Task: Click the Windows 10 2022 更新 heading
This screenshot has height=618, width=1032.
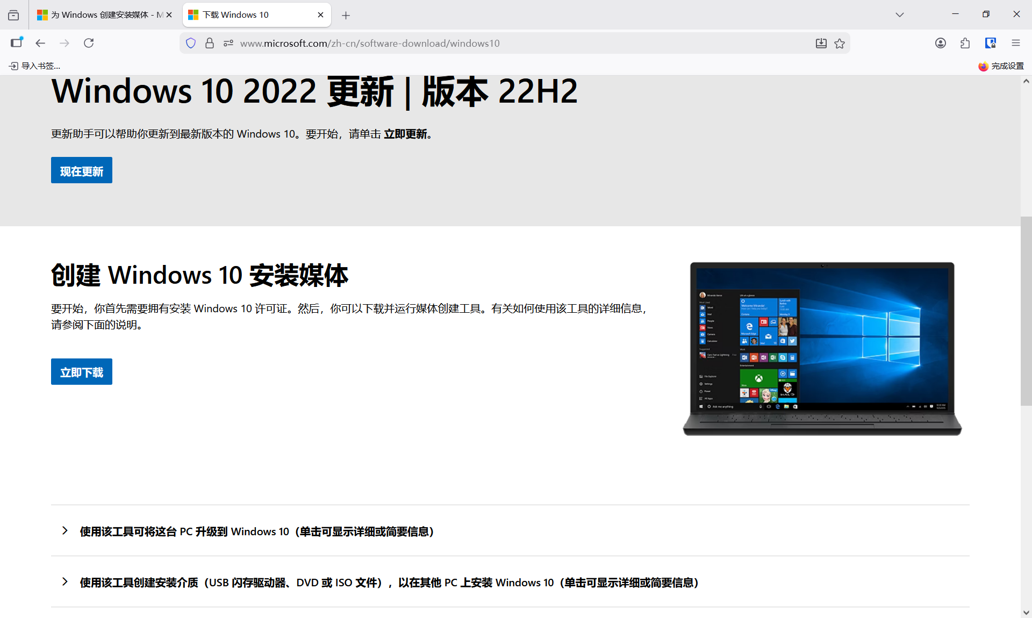Action: click(314, 91)
